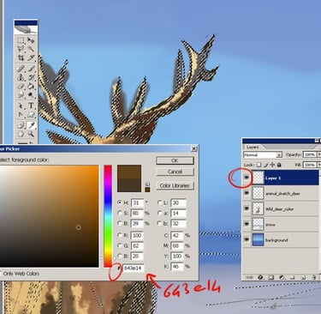The width and height of the screenshot is (321, 314).
Task: Select the Eyedropper tool
Action: [31, 125]
